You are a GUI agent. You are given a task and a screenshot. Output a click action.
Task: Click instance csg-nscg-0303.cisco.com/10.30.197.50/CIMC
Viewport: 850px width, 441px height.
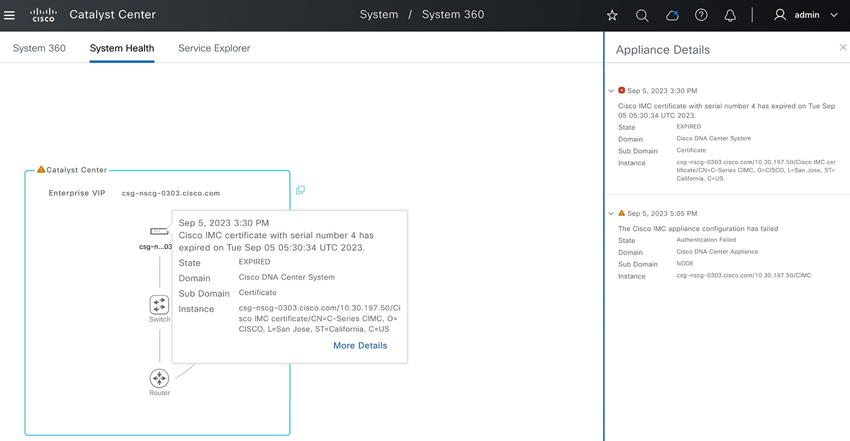click(744, 276)
